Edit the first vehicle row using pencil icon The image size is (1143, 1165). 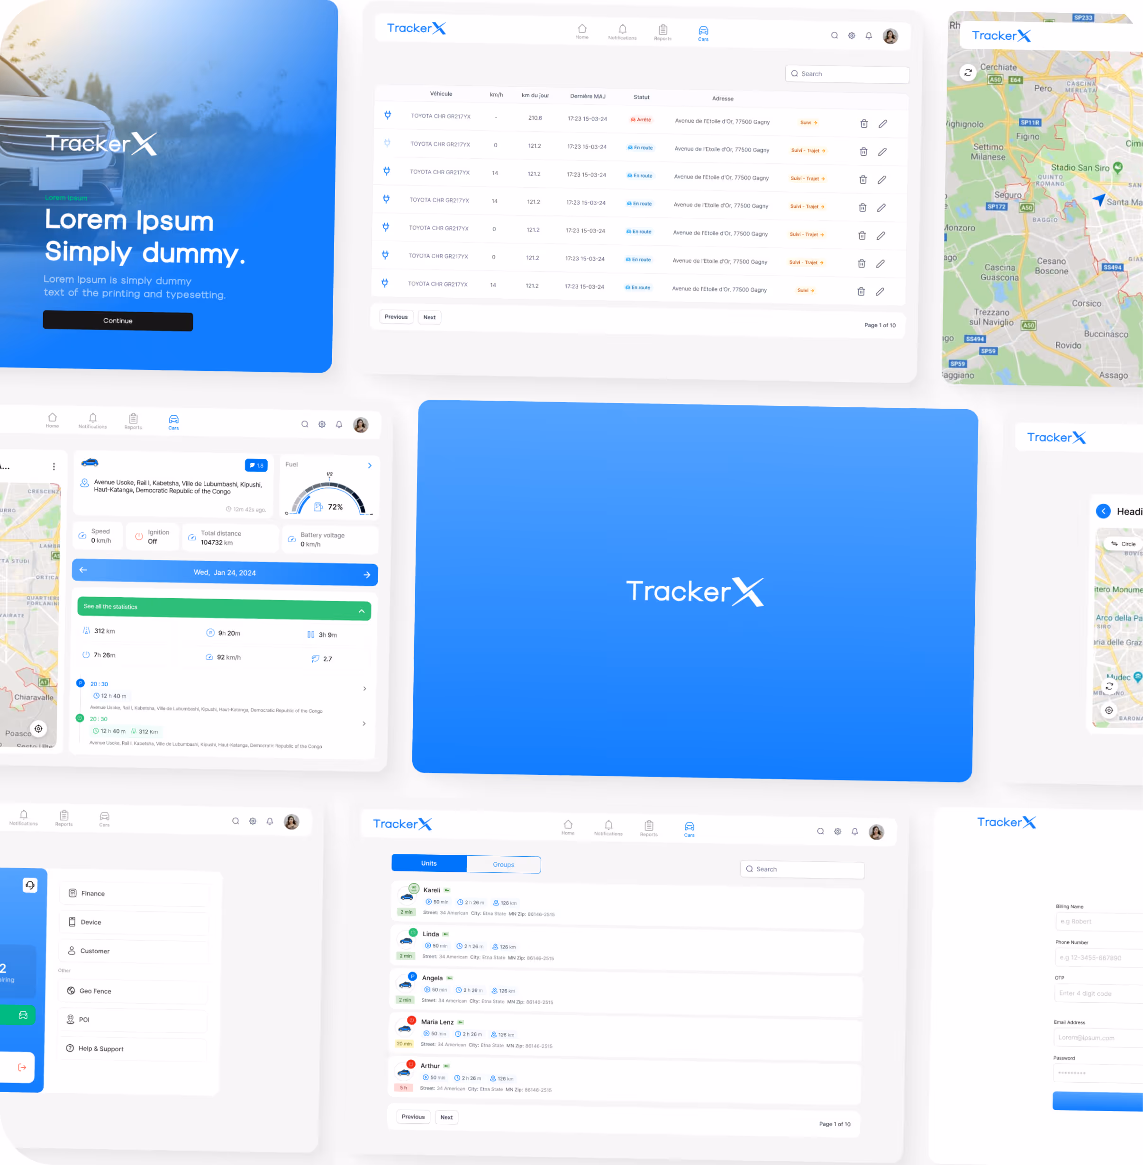882,124
